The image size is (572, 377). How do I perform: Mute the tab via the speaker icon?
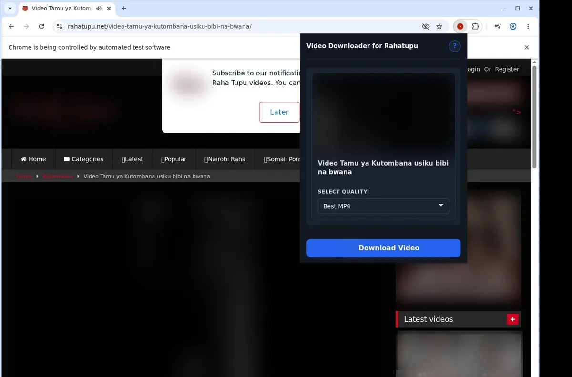tap(99, 9)
